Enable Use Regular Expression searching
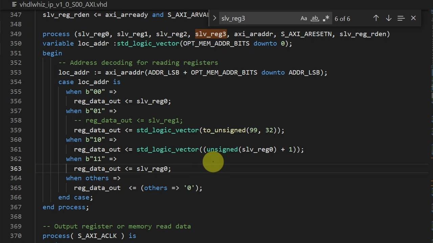Viewport: 433px width, 243px height. tap(326, 18)
